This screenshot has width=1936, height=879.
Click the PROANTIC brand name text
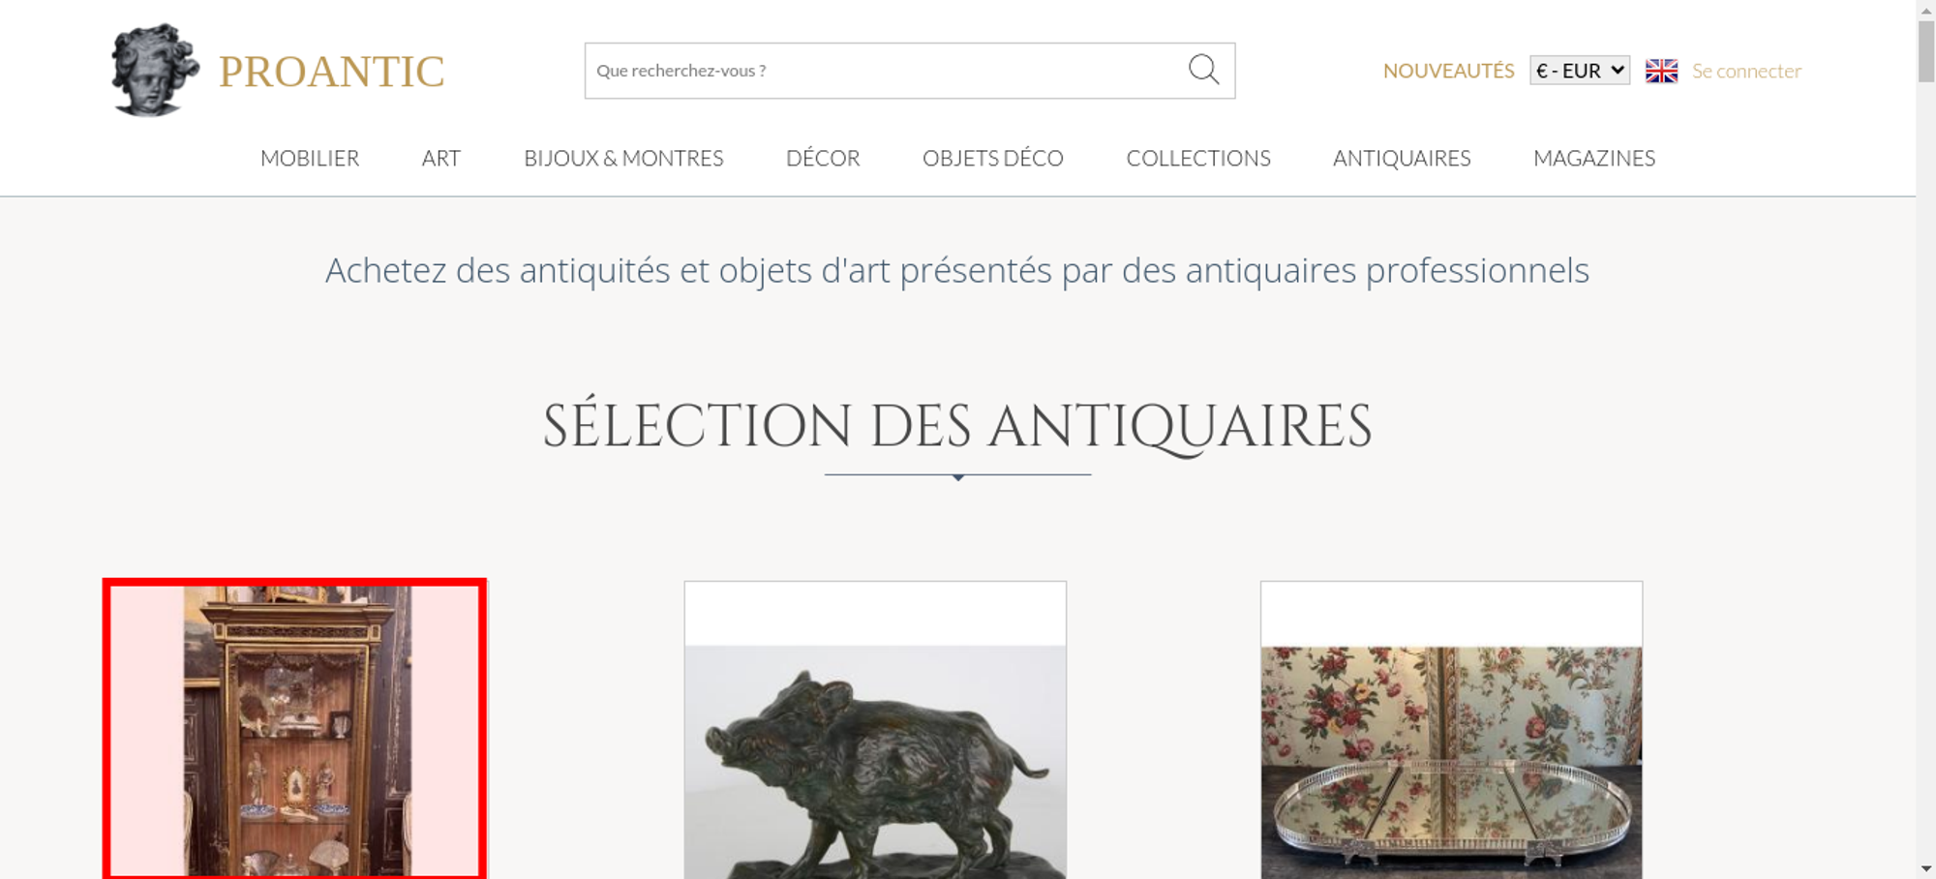[x=332, y=72]
